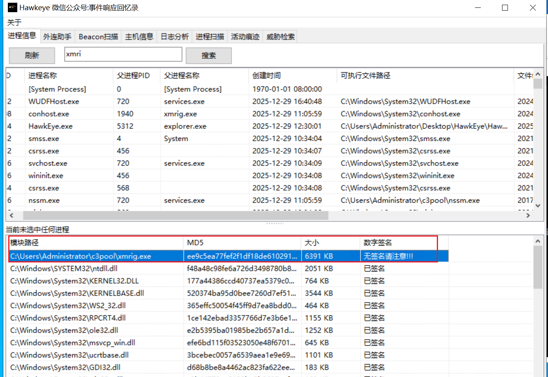The width and height of the screenshot is (548, 377).
Task: Sort modules by MD5 column header
Action: point(195,242)
